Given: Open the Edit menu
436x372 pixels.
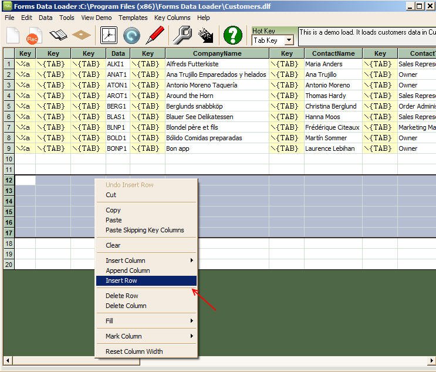Looking at the screenshot, I should pyautogui.click(x=26, y=18).
